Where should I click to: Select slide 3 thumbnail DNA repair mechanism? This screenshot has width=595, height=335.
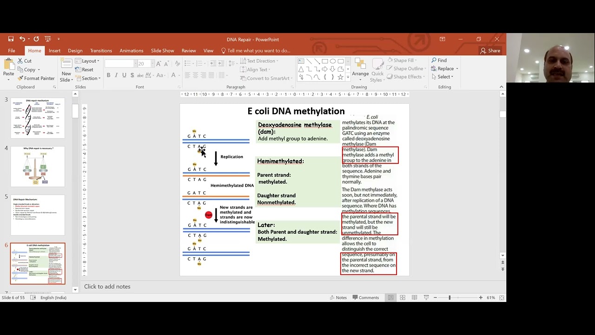tap(38, 118)
